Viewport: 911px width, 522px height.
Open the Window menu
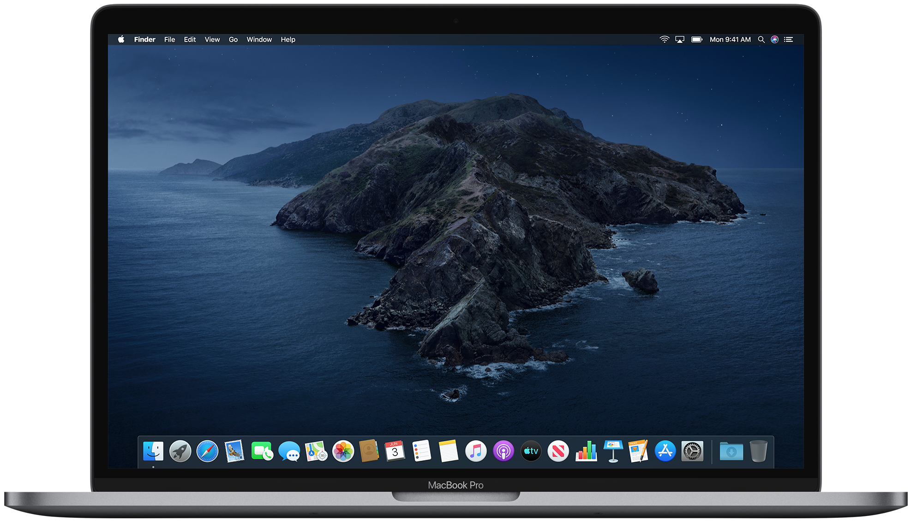click(x=259, y=40)
